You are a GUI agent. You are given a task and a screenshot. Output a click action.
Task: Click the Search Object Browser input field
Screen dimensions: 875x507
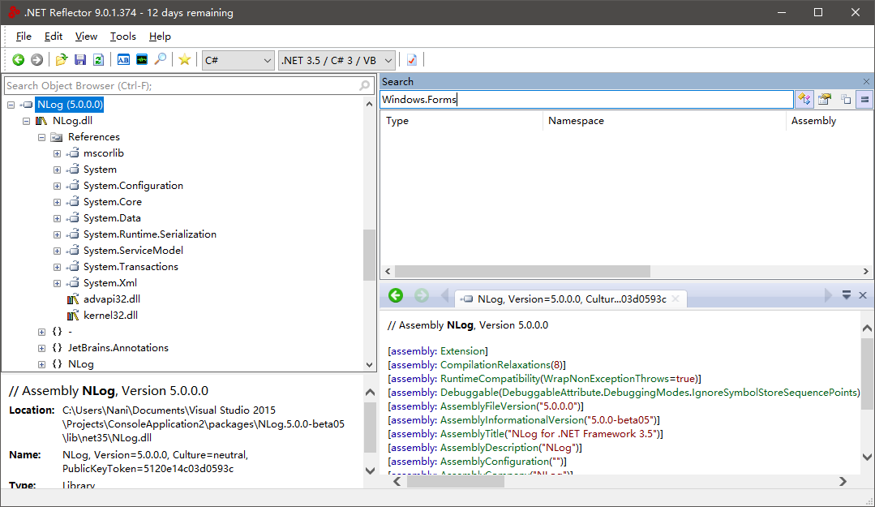(180, 85)
